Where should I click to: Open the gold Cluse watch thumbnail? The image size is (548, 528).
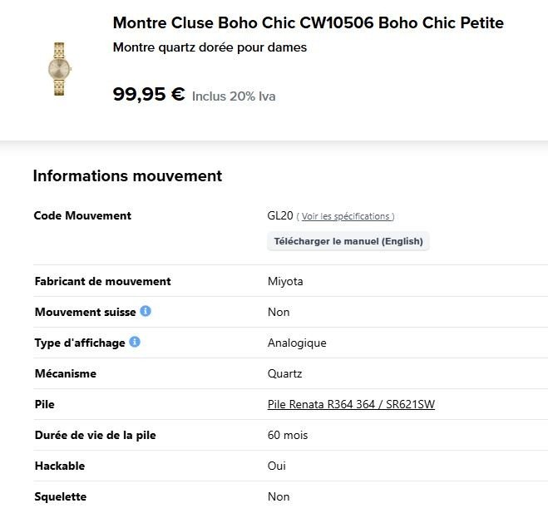click(59, 69)
